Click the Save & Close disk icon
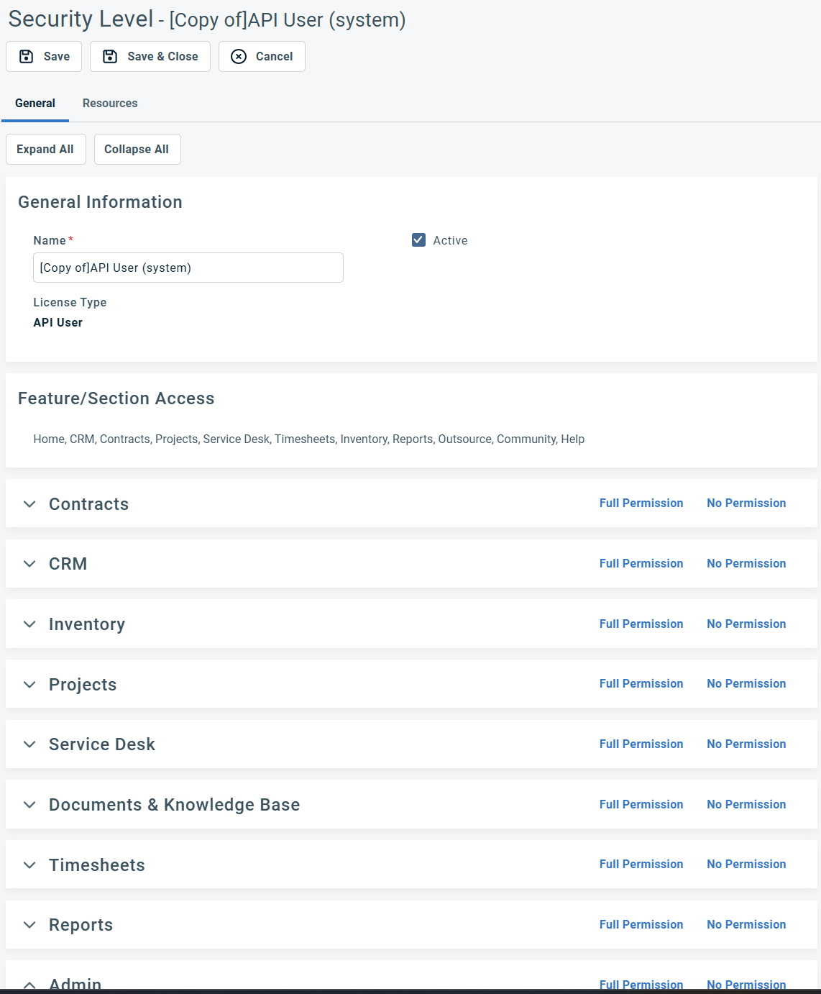Viewport: 821px width, 994px height. point(110,57)
